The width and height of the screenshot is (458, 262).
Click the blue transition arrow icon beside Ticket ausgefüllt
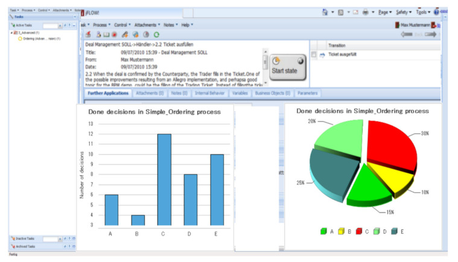[x=322, y=55]
